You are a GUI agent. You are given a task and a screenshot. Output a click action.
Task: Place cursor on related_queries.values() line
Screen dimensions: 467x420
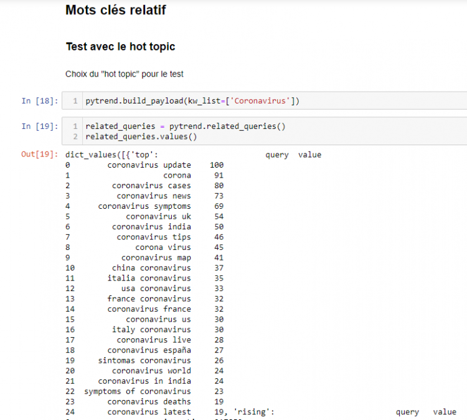[141, 136]
